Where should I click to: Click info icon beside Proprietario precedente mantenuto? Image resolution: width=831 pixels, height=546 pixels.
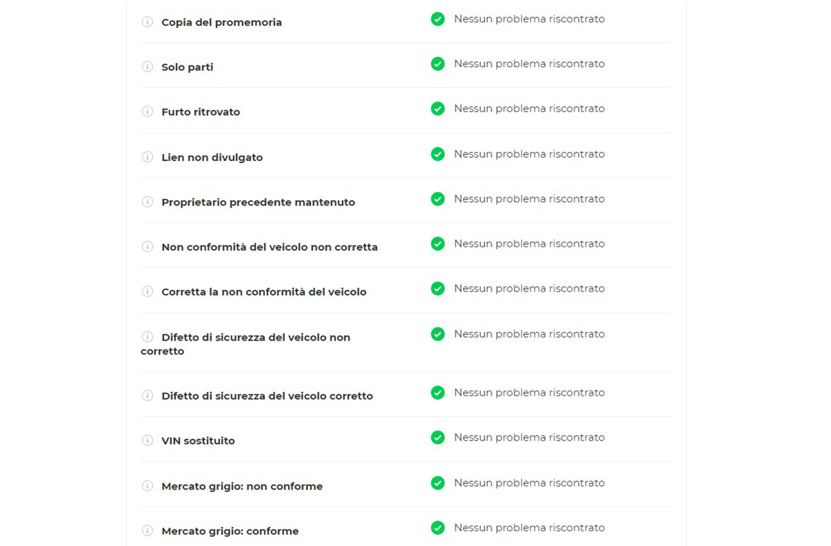[x=147, y=202]
